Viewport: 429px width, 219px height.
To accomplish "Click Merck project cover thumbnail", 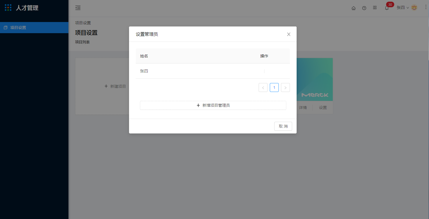I will 315,79.
